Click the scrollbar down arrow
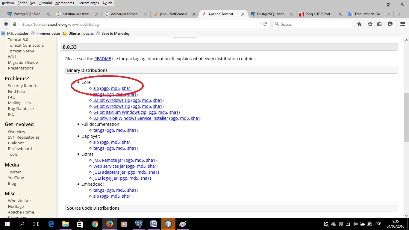 [x=407, y=216]
